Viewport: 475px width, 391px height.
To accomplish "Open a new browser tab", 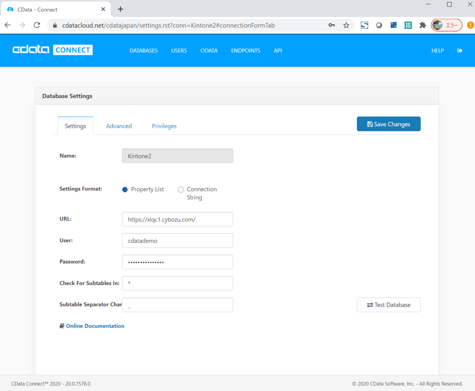I will pyautogui.click(x=121, y=9).
